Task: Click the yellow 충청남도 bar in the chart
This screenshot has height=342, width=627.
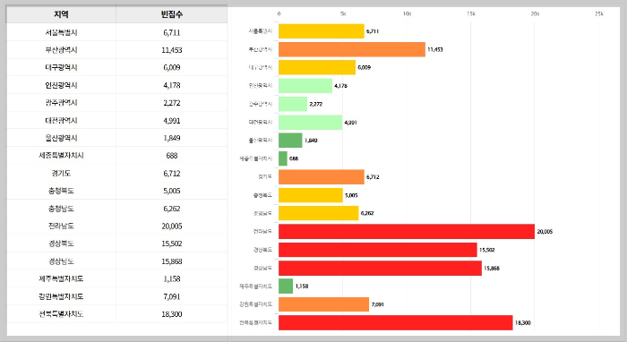Action: (x=319, y=213)
